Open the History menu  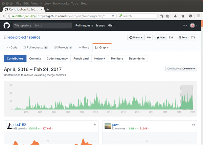click(46, 3)
